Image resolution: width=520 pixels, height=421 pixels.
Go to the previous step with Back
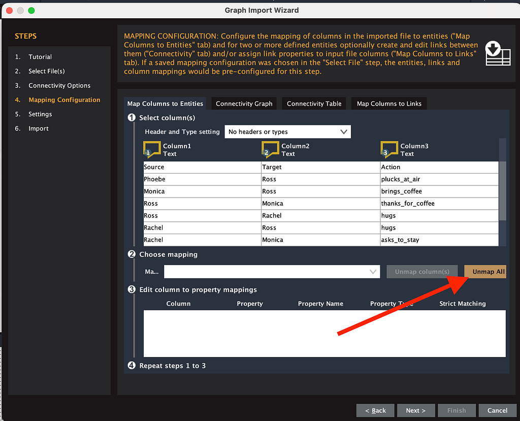coord(375,410)
